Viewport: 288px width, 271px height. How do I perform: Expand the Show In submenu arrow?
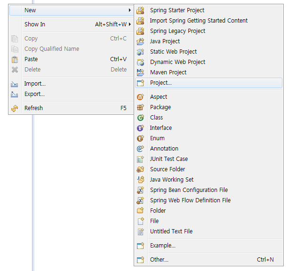[x=130, y=24]
